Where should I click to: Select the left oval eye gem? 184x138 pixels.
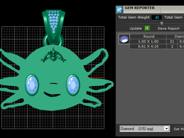(32, 85)
